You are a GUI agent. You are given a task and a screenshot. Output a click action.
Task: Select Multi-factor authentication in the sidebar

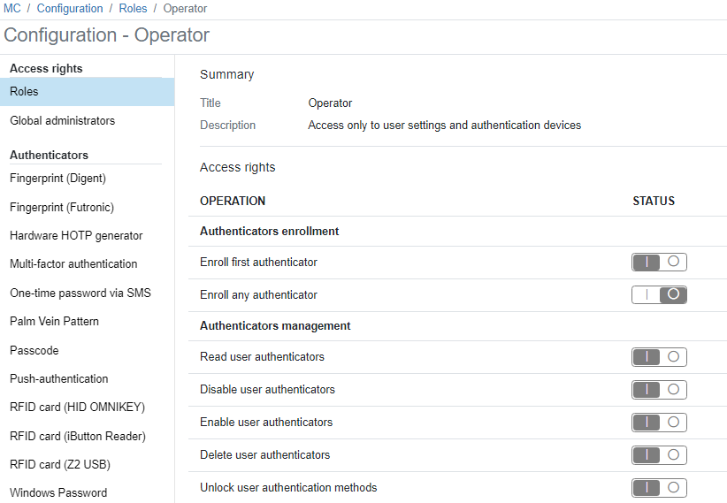point(73,263)
